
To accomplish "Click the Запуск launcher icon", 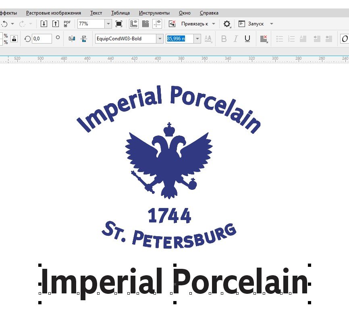I will (241, 24).
